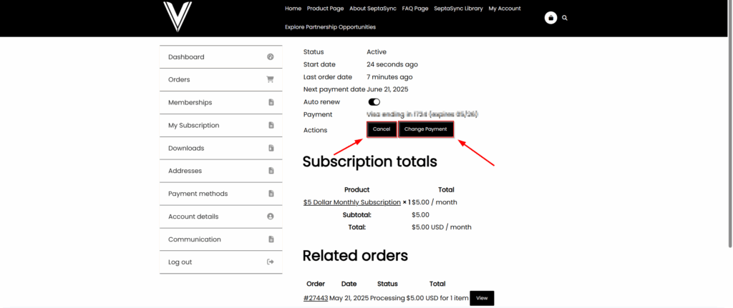Viewport: 733px width, 308px height.
Task: Open Explore Partnership Opportunities link
Action: pyautogui.click(x=330, y=27)
